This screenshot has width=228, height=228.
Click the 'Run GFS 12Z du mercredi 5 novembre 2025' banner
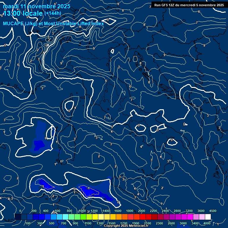pos(189,5)
